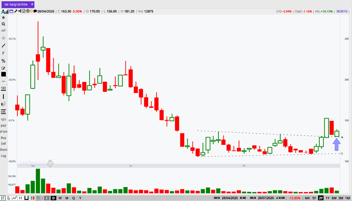Toggle the Log scale option

3,156
